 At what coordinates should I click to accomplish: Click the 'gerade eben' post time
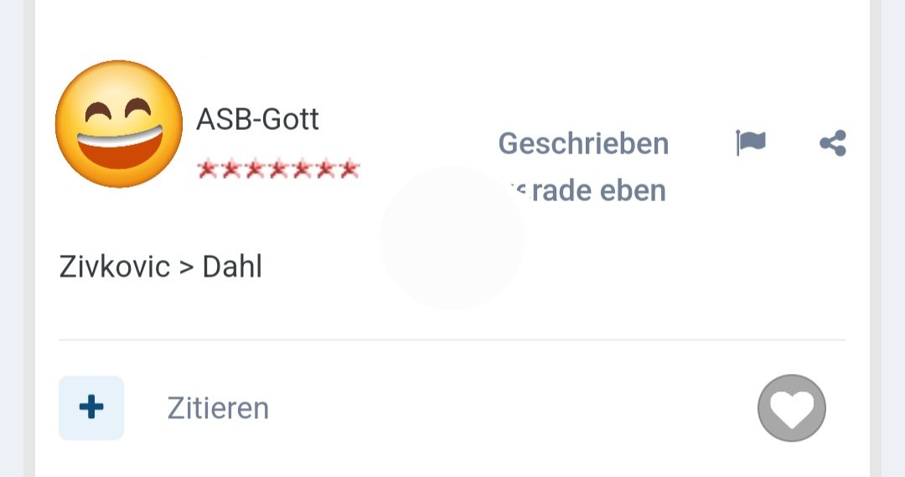point(587,190)
